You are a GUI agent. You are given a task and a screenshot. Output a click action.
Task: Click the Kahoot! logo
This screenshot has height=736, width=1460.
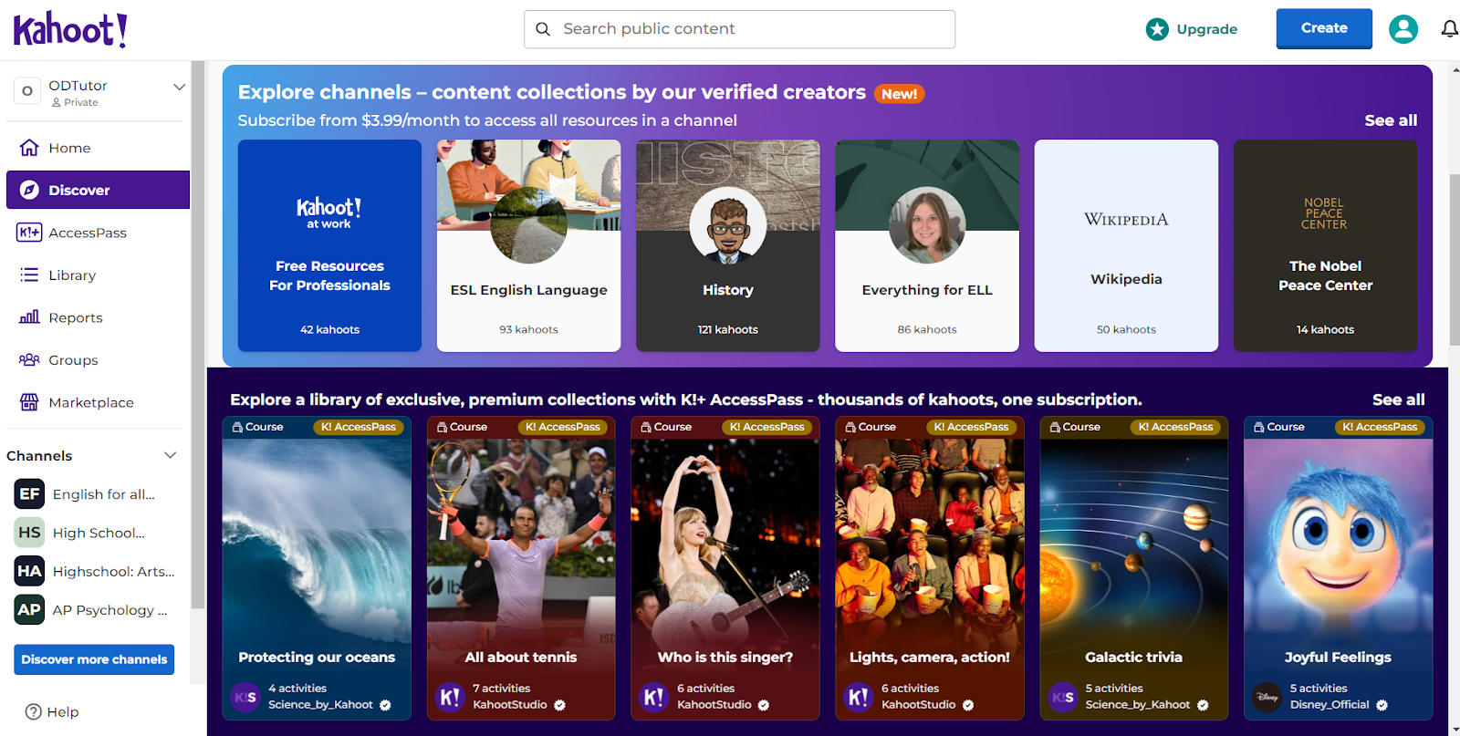pos(70,30)
